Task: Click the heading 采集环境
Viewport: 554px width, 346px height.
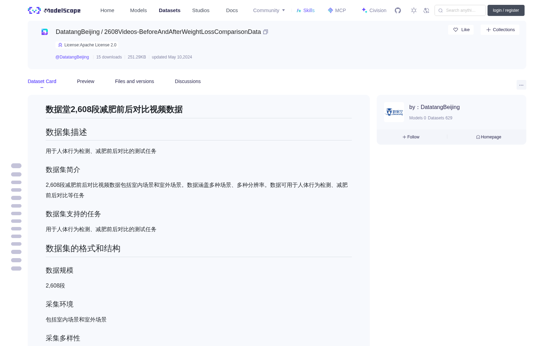Action: (x=60, y=304)
